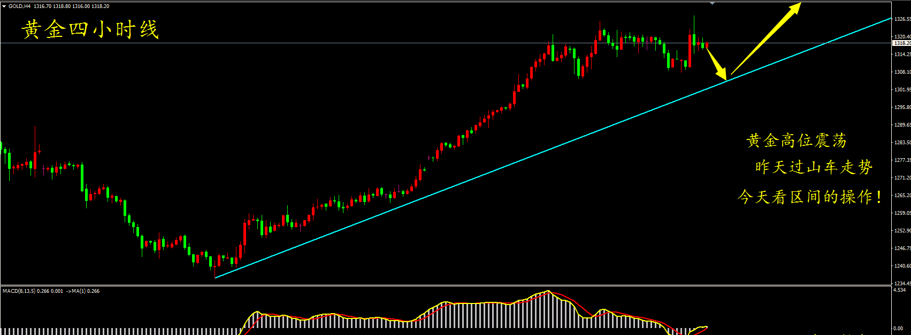
Task: Click the 1326.55 price axis label
Action: 902,19
